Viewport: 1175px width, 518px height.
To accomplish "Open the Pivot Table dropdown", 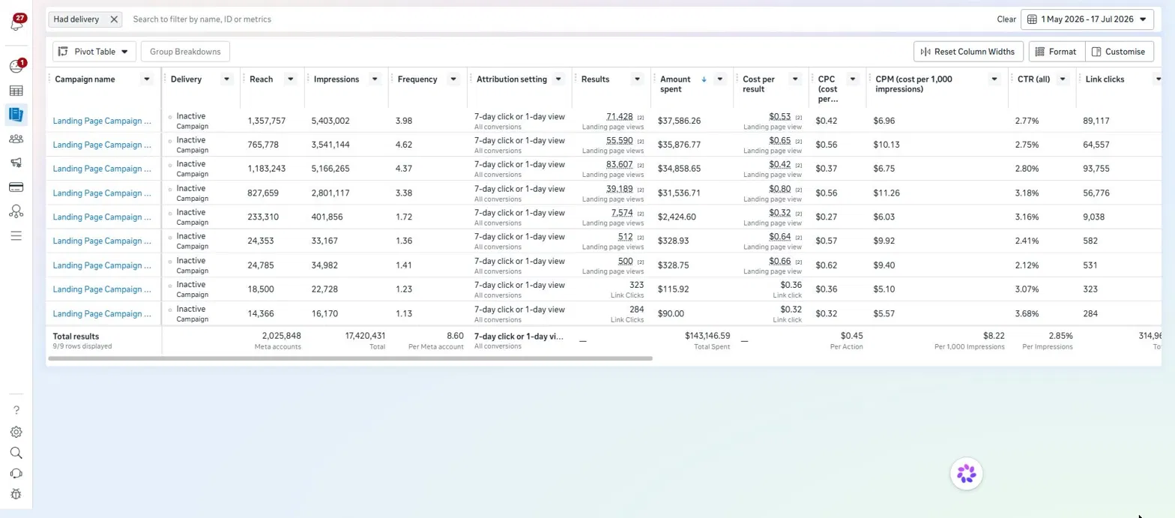I will pyautogui.click(x=94, y=52).
